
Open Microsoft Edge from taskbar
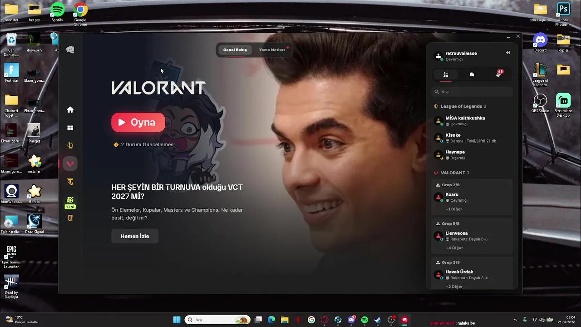click(x=271, y=320)
